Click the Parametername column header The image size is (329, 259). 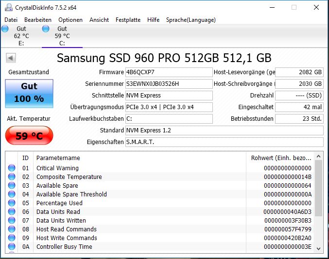pyautogui.click(x=139, y=158)
